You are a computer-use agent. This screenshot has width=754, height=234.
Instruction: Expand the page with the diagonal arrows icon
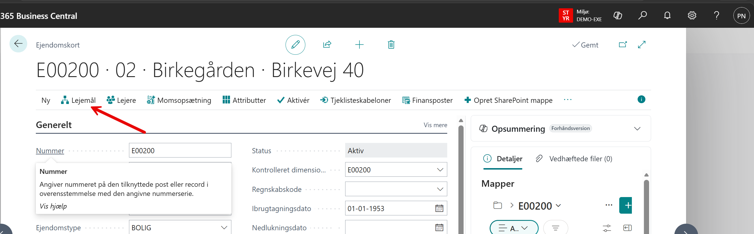[x=642, y=44]
